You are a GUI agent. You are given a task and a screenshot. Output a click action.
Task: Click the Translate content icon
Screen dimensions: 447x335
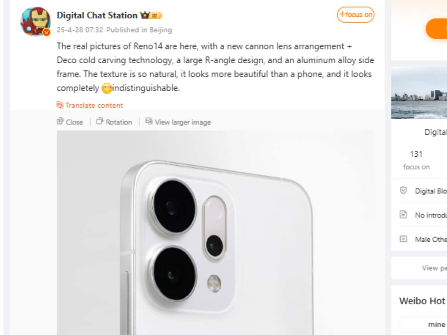[x=60, y=105]
